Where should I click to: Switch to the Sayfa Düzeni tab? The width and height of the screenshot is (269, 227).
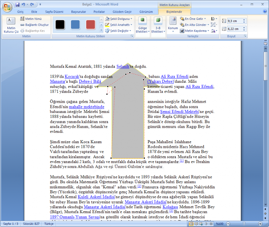pyautogui.click(x=54, y=12)
